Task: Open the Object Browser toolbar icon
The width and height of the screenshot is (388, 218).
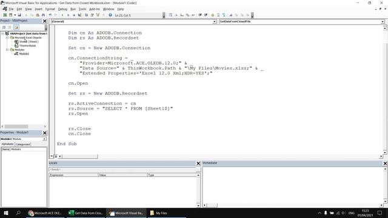Action: pos(98,15)
